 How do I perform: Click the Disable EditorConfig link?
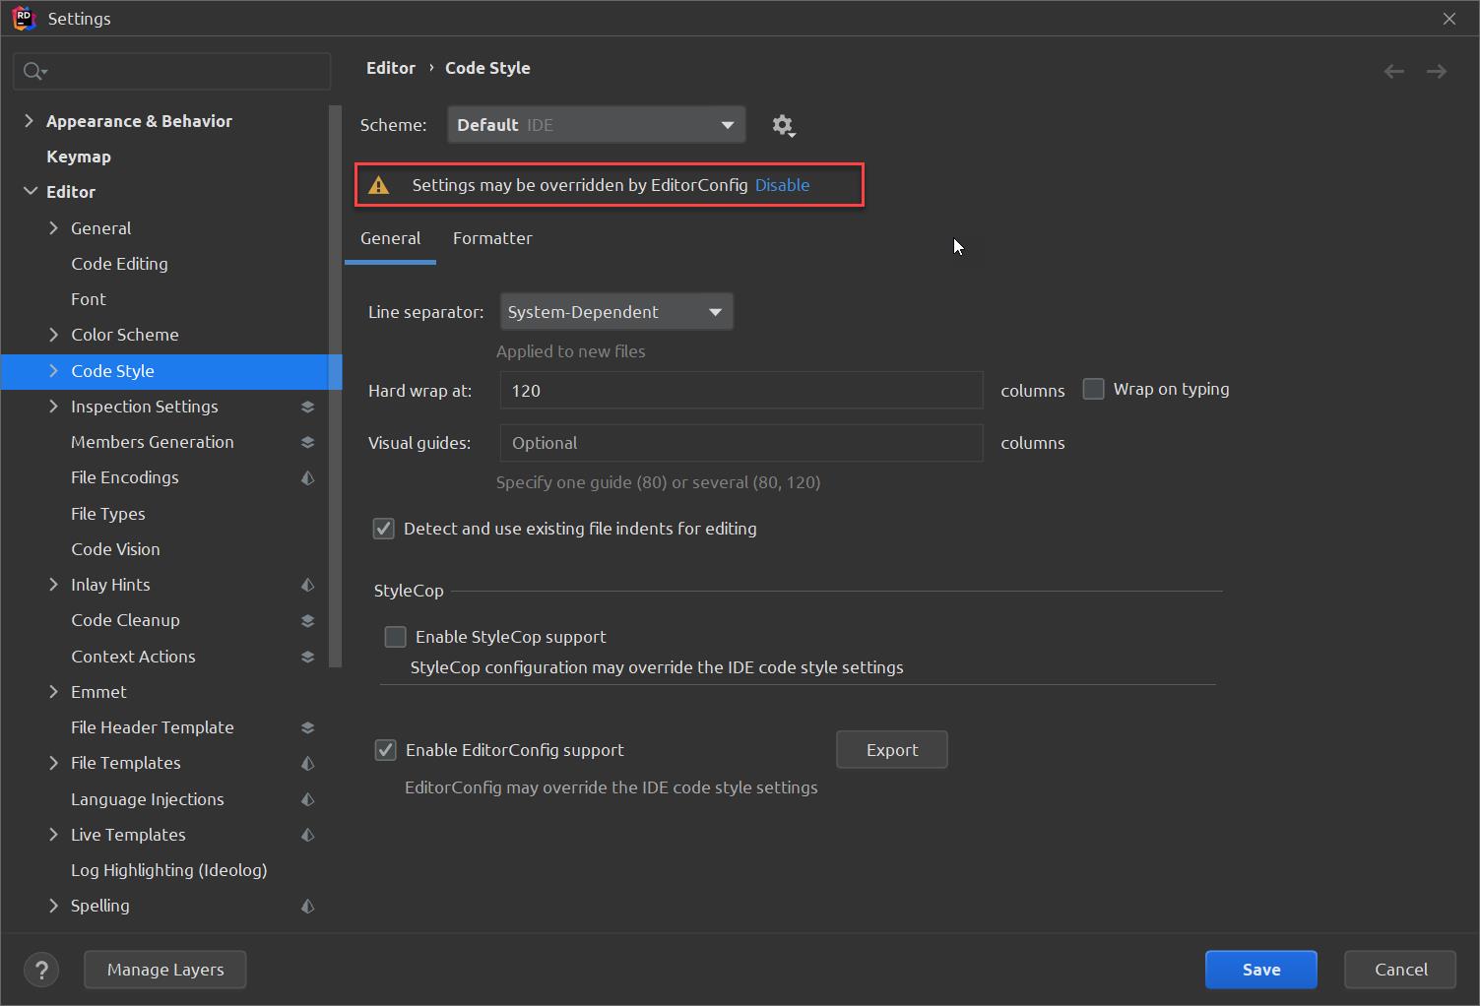click(782, 185)
